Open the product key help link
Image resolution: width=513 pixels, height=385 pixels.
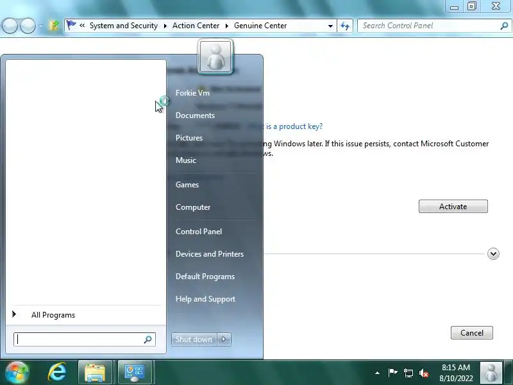(294, 126)
